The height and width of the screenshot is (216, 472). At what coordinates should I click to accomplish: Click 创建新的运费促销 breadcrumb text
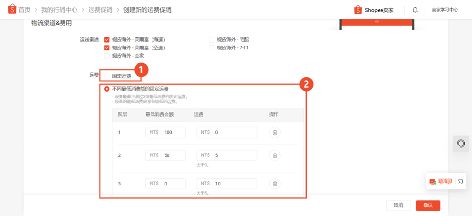point(147,10)
